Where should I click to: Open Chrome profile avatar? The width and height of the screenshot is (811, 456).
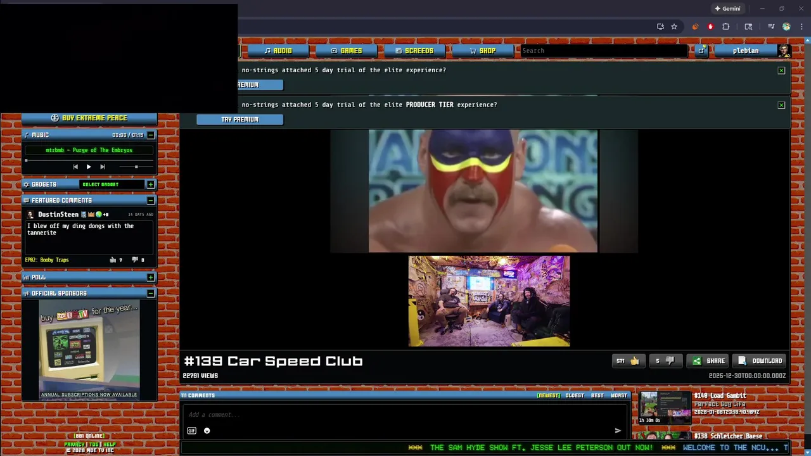point(786,27)
